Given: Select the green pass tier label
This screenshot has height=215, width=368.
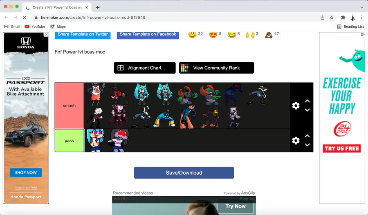Looking at the screenshot, I should pos(69,140).
